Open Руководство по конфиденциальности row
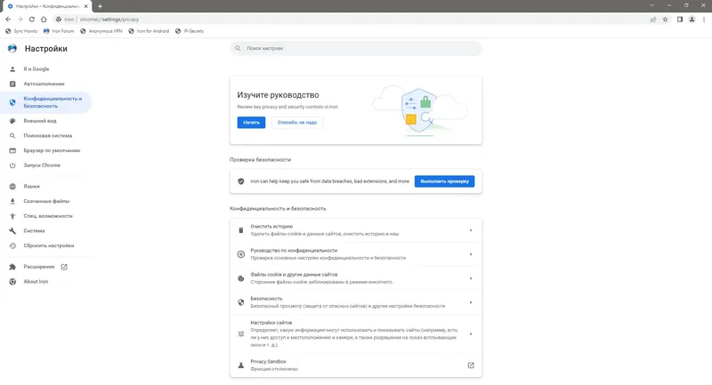The height and width of the screenshot is (385, 712). coord(356,254)
